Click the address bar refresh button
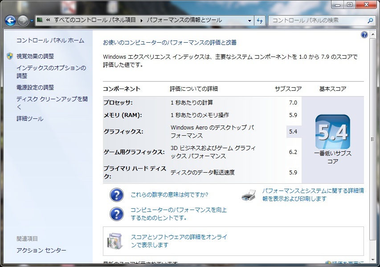Screen dimensions: 380x267 [260, 20]
